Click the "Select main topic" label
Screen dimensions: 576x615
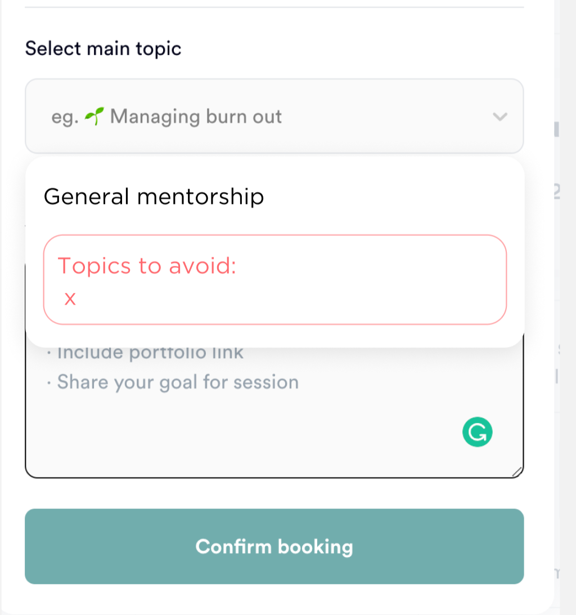point(103,48)
